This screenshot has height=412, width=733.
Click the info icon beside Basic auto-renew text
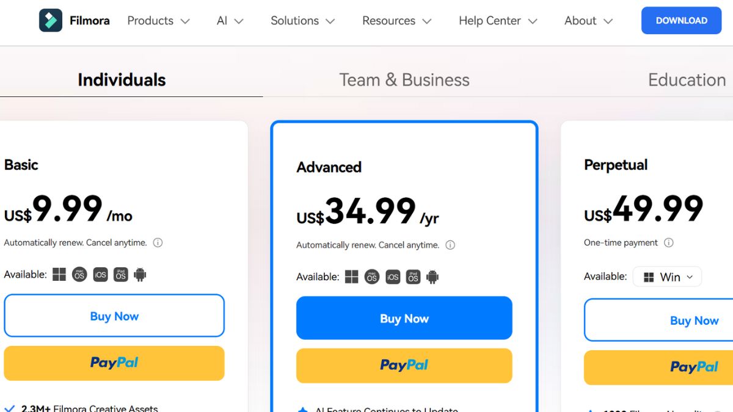coord(158,243)
